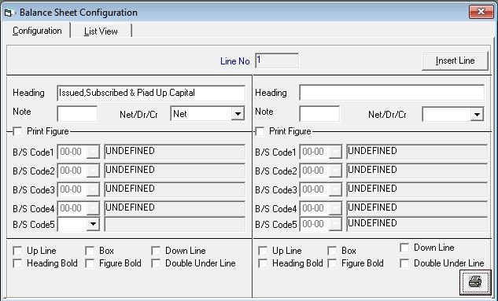Enable the right Print Figure checkbox

pyautogui.click(x=260, y=131)
